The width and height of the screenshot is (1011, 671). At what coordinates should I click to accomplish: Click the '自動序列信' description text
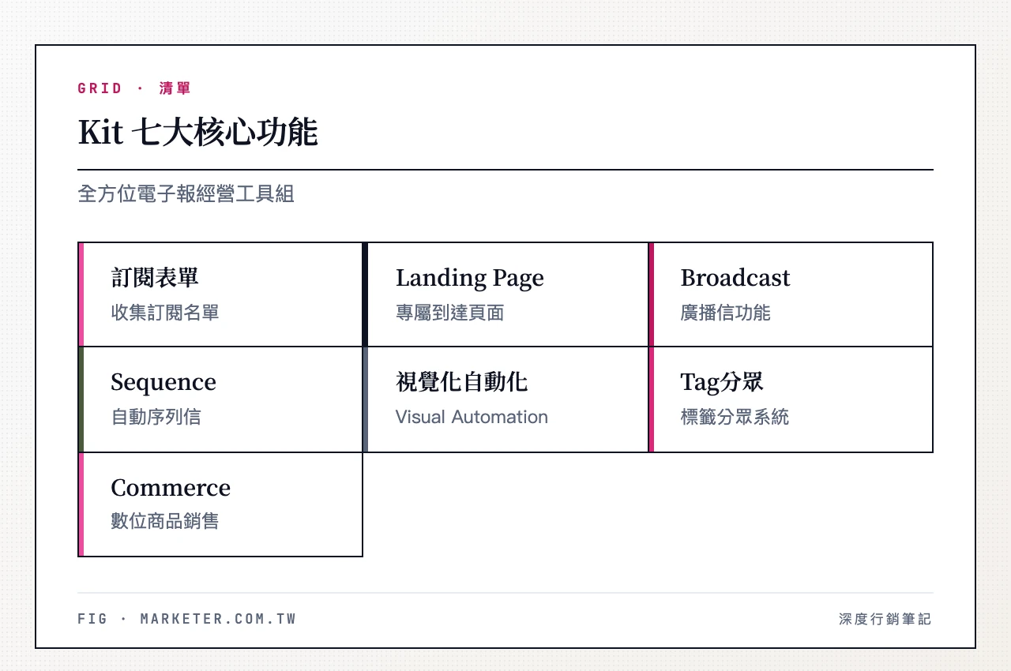point(156,417)
